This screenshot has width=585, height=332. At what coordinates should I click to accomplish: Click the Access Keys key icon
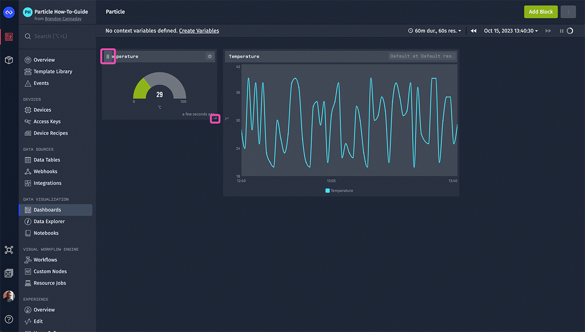(x=28, y=122)
